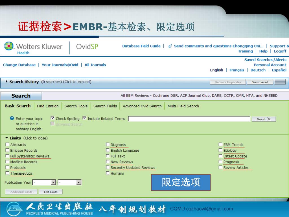This screenshot has height=217, width=289.
Task: Click Send comments and questions link
Action: pos(219,46)
